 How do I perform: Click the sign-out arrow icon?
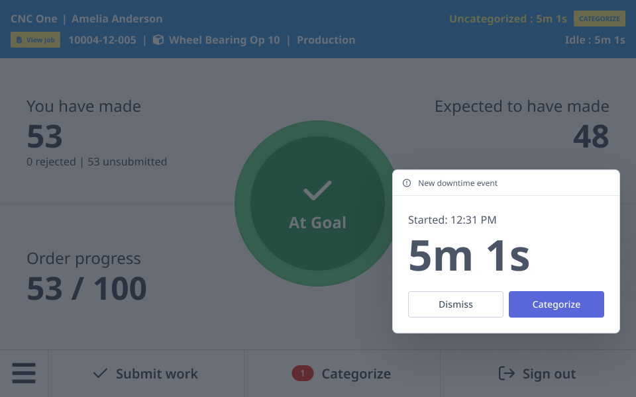pos(506,373)
